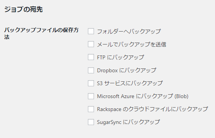This screenshot has width=215, height=138.
Task: Click the フォルダーへバックアップ label text
Action: [129, 32]
